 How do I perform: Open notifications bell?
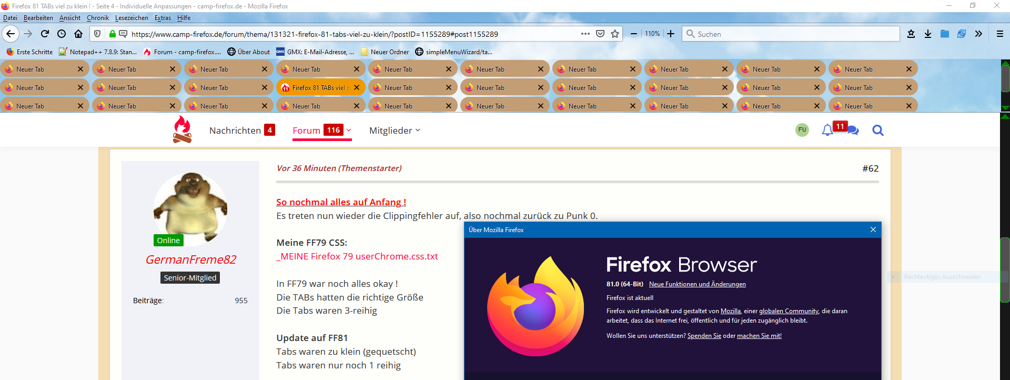[828, 129]
